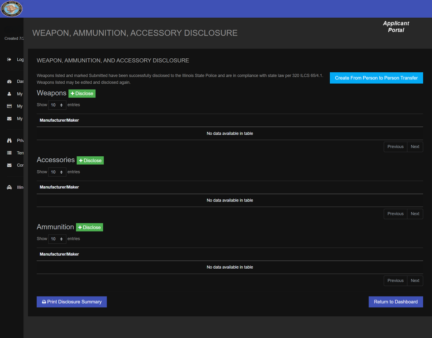The height and width of the screenshot is (338, 432).
Task: Select the user profile icon in sidebar
Action: 9,94
